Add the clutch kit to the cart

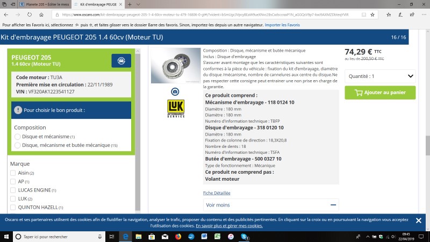(380, 92)
